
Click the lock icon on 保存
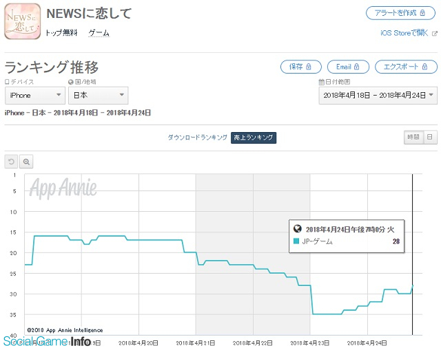[x=309, y=67]
